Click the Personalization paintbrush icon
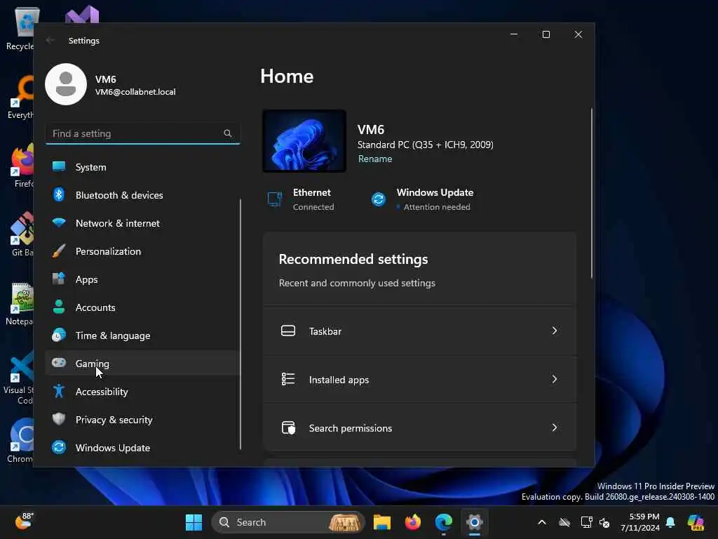The image size is (718, 539). (x=59, y=251)
